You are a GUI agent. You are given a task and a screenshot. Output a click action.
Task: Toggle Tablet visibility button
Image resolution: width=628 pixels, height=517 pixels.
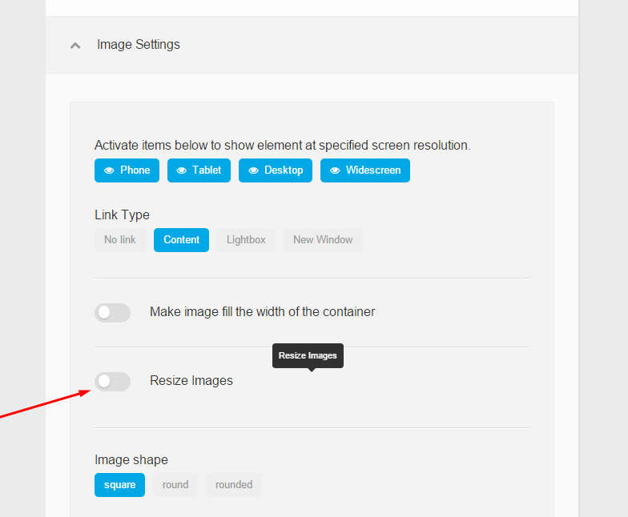(x=199, y=170)
